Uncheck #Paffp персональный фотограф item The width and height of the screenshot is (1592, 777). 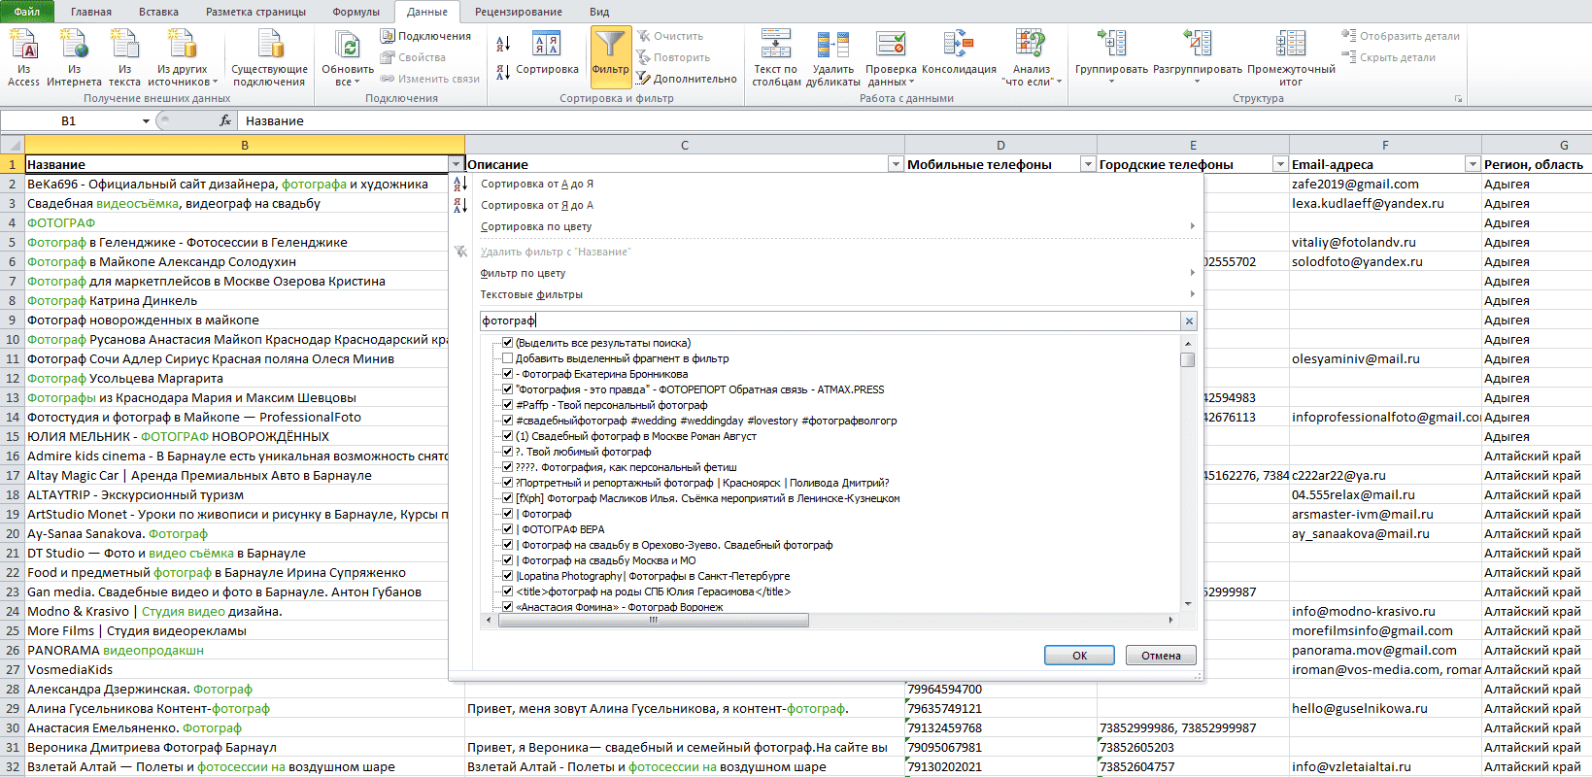coord(507,405)
